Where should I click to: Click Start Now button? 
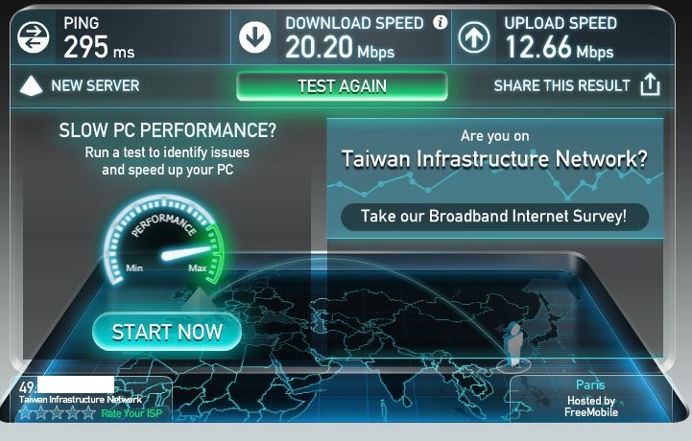[167, 332]
